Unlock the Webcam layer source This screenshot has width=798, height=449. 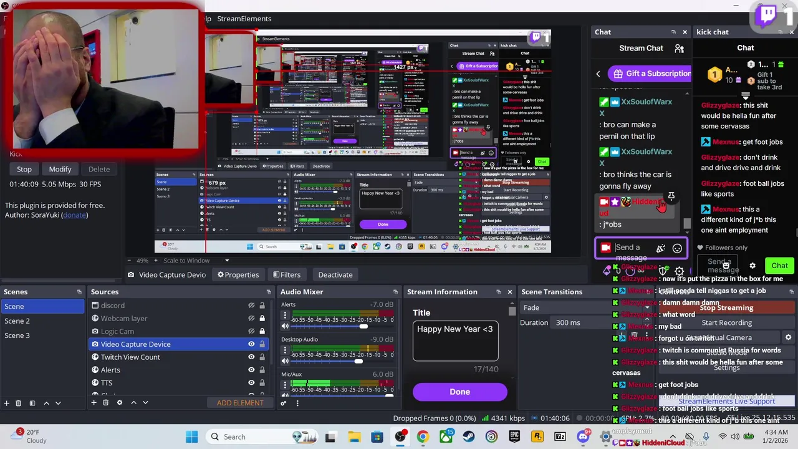click(262, 319)
